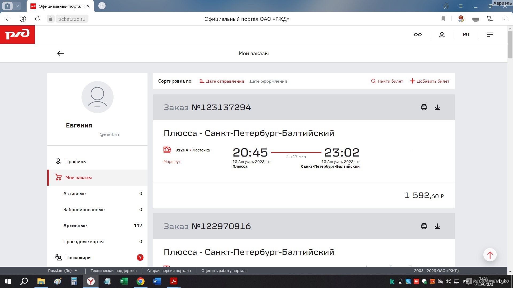Open Adobe Acrobat from taskbar
The image size is (513, 288).
pyautogui.click(x=174, y=281)
